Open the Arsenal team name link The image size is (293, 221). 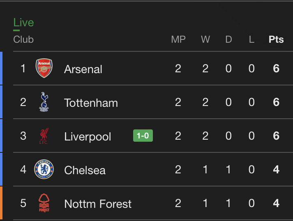[83, 69]
